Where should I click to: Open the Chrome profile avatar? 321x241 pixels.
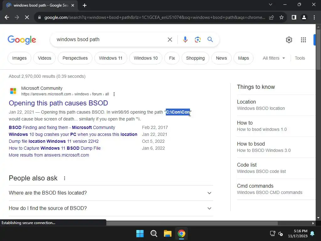pyautogui.click(x=304, y=18)
